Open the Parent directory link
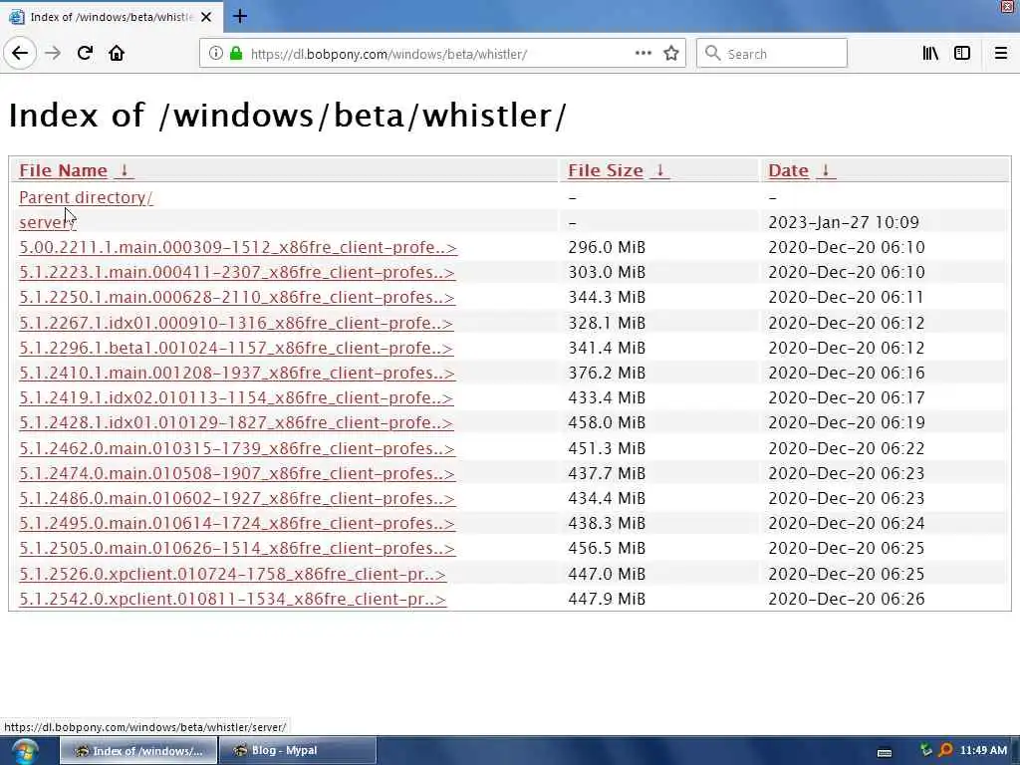The width and height of the screenshot is (1020, 765). click(86, 197)
